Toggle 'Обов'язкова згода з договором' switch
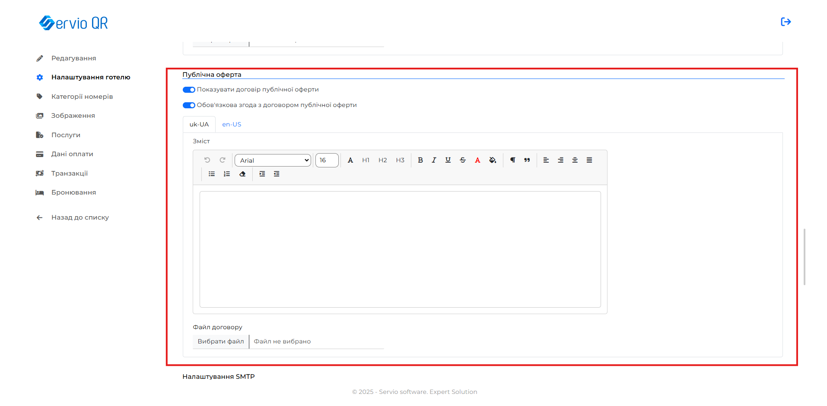The image size is (827, 406). click(189, 105)
